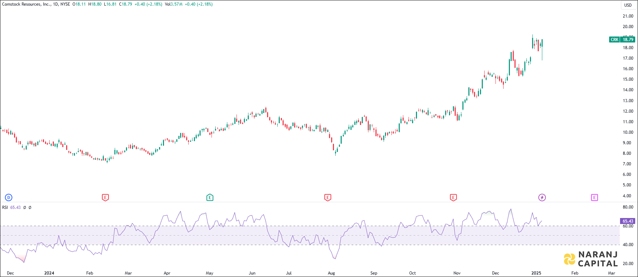The width and height of the screenshot is (638, 277).
Task: Click the 20.00 RSI axis label
Action: tap(628, 264)
